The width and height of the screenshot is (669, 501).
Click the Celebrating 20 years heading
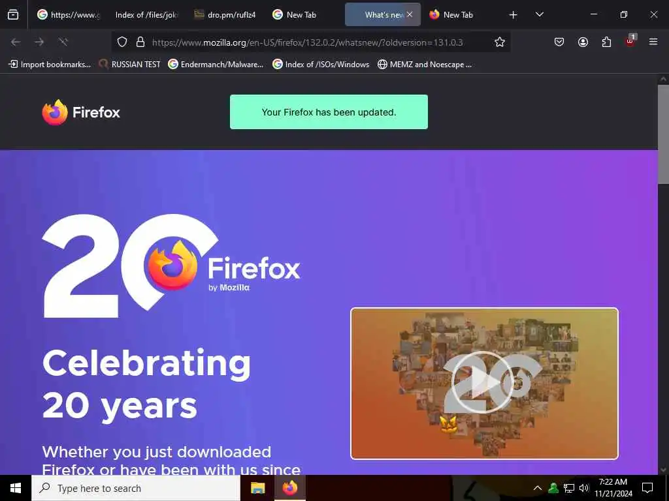click(x=146, y=385)
